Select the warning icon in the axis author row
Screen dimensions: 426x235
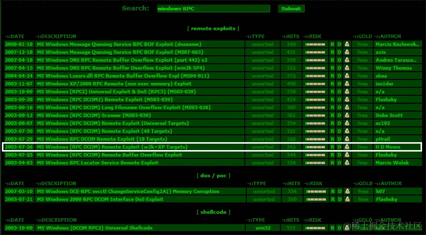[x=347, y=52]
